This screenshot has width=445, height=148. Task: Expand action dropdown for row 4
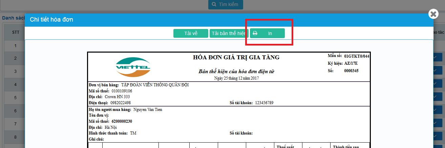coord(439,84)
